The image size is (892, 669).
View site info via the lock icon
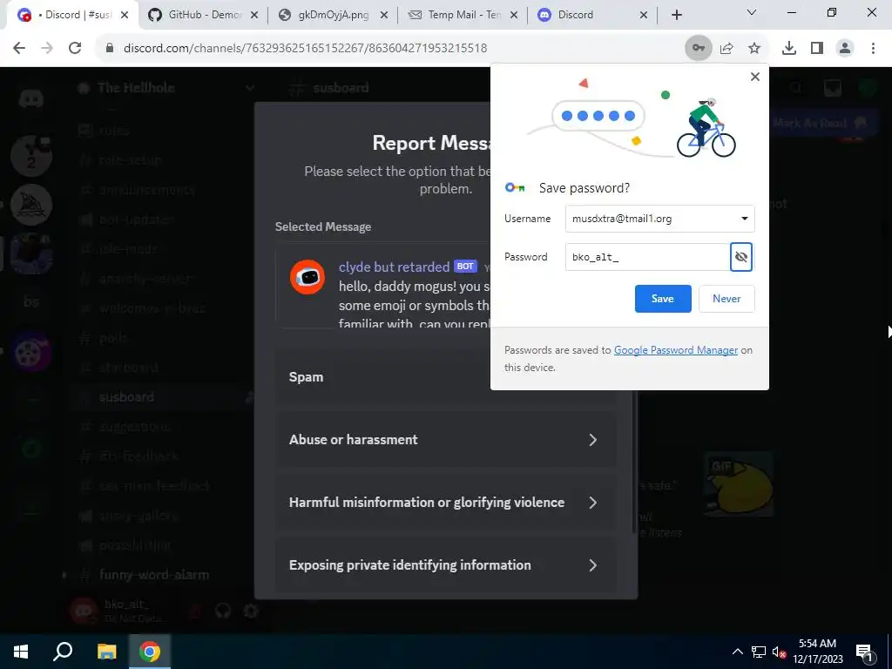pos(110,49)
